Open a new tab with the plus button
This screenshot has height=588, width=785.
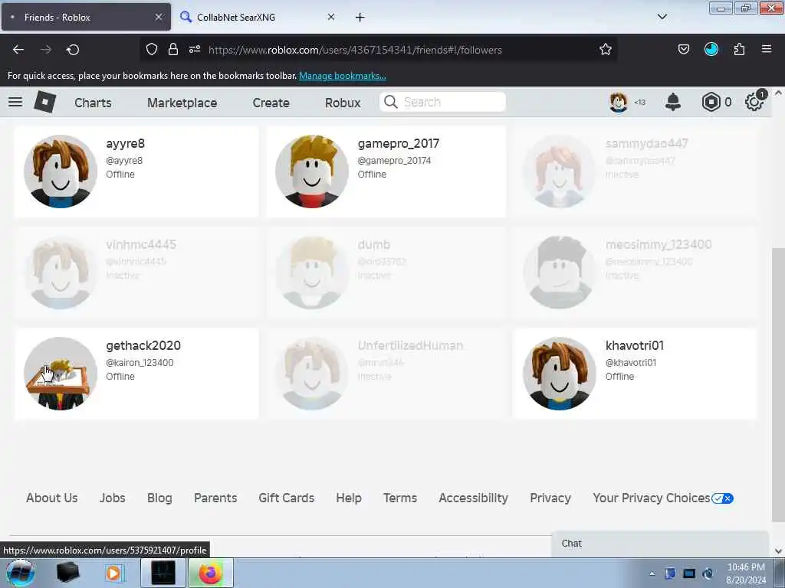pyautogui.click(x=360, y=17)
